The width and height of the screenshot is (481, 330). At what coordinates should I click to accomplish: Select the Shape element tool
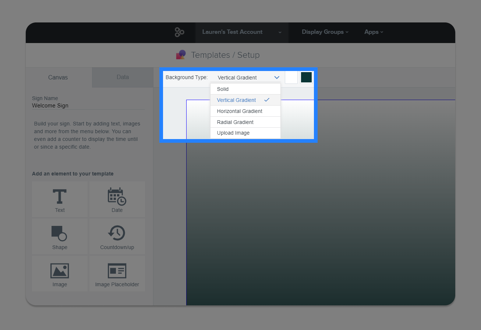(x=60, y=236)
